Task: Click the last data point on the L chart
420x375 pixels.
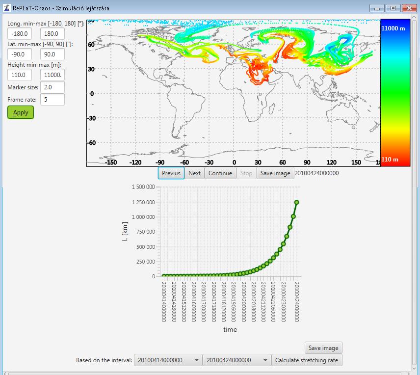Action: point(296,202)
